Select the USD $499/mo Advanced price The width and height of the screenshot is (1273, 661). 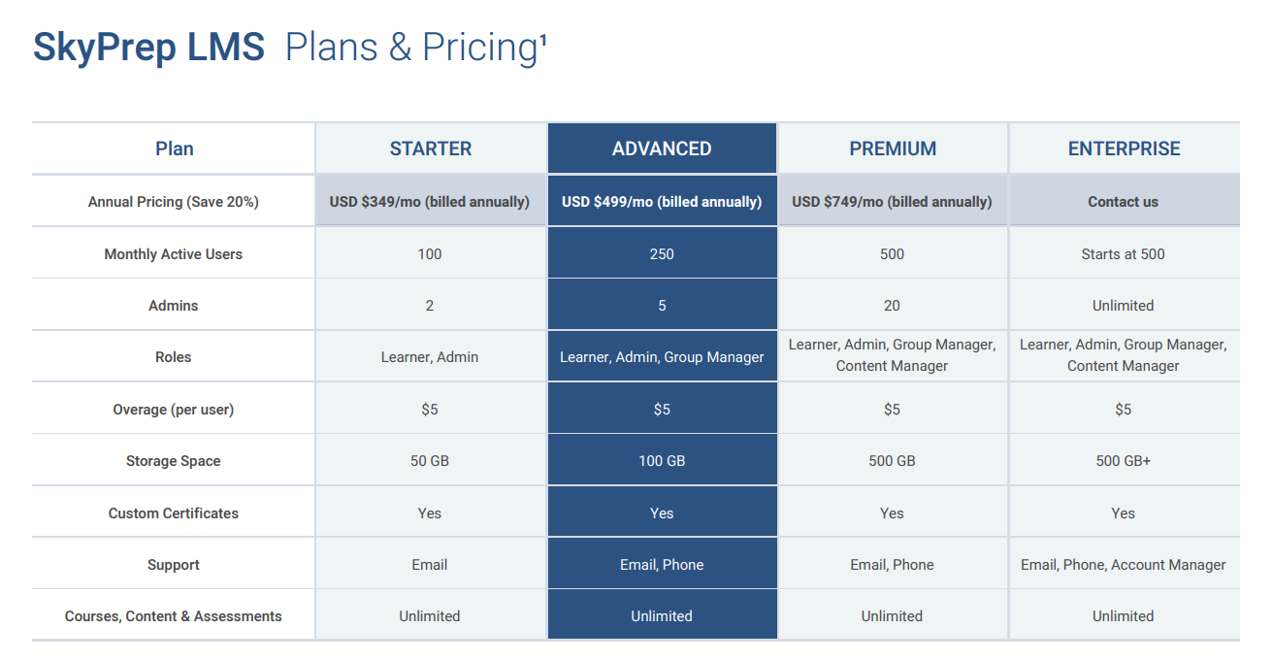[662, 202]
